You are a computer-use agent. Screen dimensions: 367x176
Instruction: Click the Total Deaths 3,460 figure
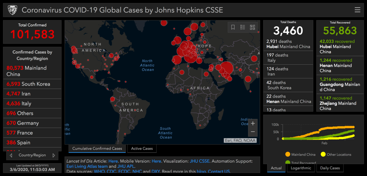[288, 31]
